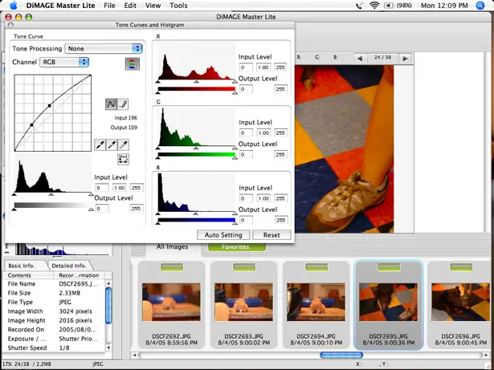This screenshot has height=370, width=494.
Task: Click the Contents column header
Action: pos(29,275)
